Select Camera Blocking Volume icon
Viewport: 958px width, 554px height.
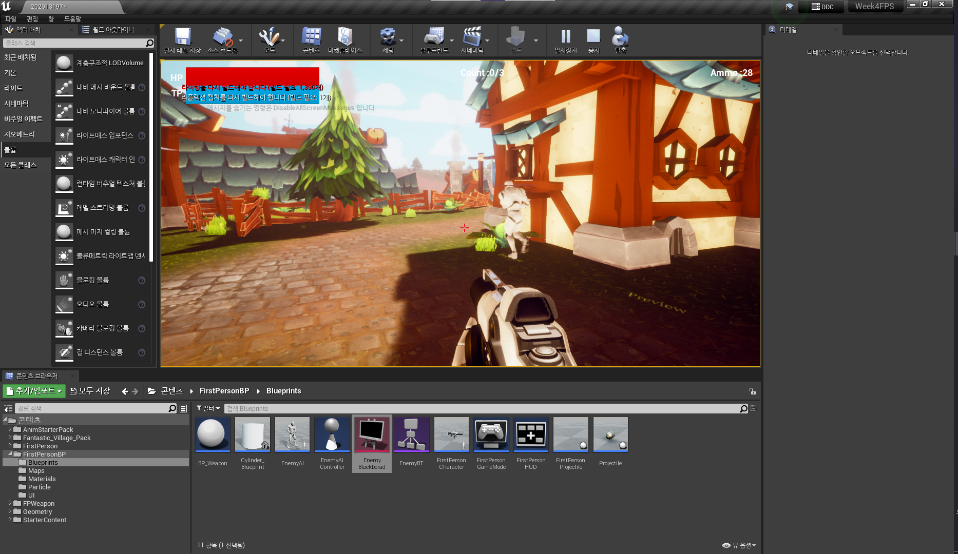coord(64,328)
